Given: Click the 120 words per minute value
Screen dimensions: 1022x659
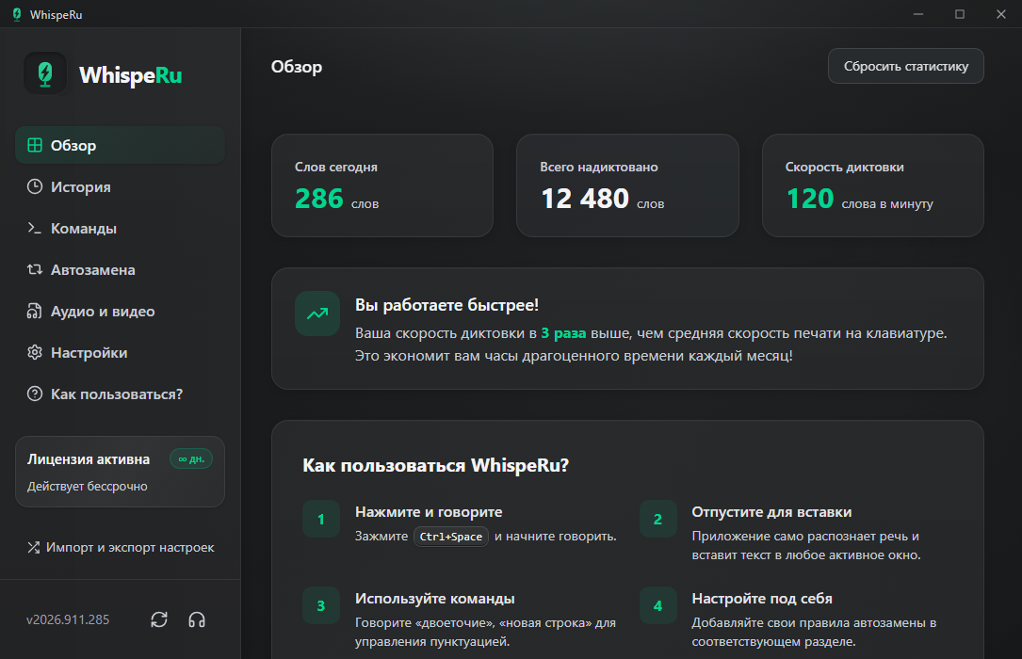Looking at the screenshot, I should 809,199.
